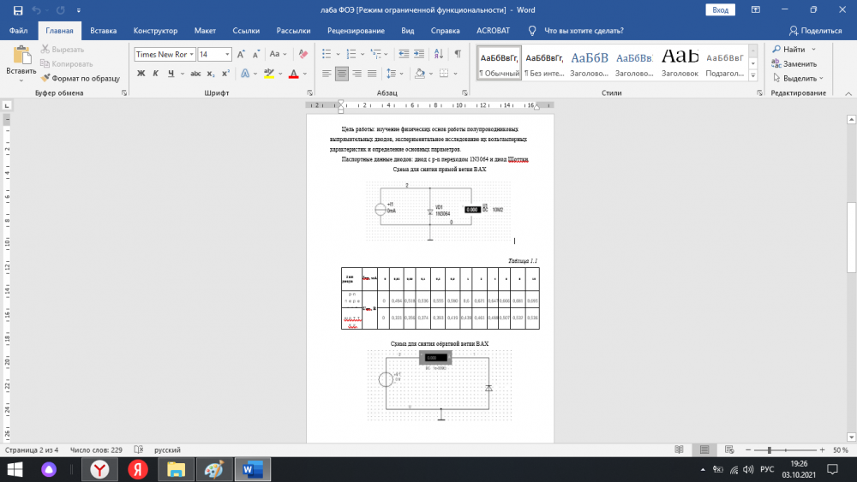Click the strikethrough abc icon
Screen dimensions: 857x482
coord(194,74)
